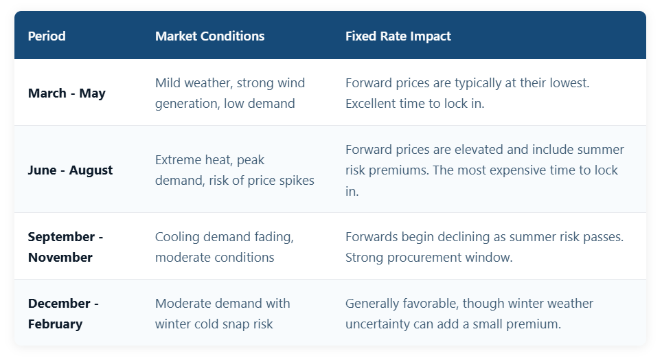Click 'uncertainty can add a small premium' line
This screenshot has width=662, height=360.
[x=453, y=324]
